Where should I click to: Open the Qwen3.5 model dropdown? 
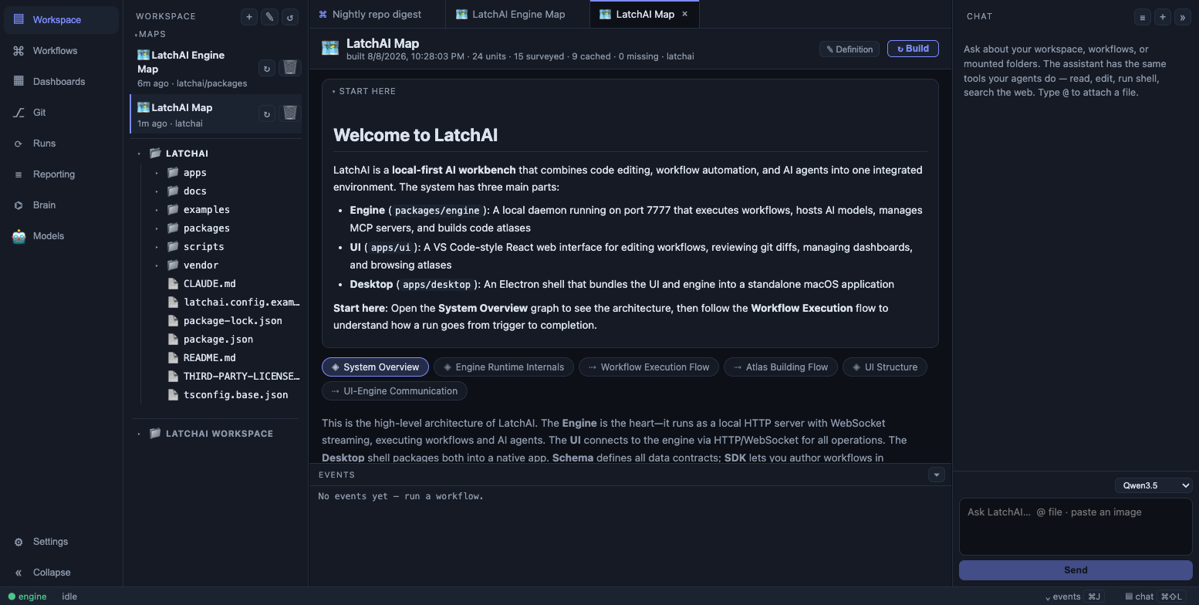(1153, 485)
